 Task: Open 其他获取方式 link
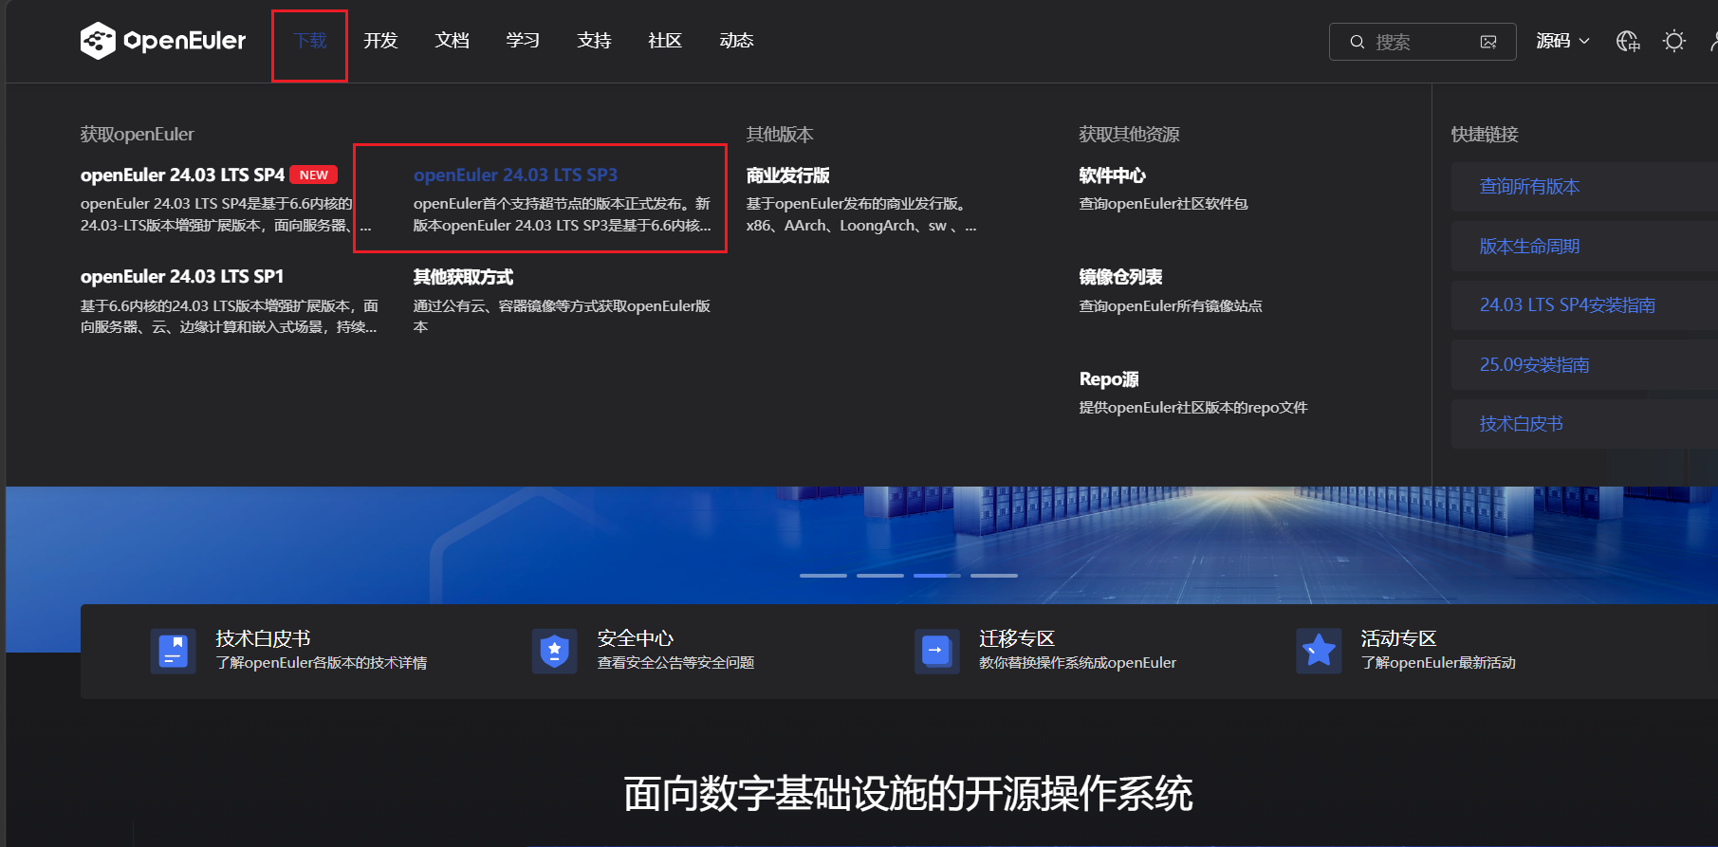[x=463, y=277]
